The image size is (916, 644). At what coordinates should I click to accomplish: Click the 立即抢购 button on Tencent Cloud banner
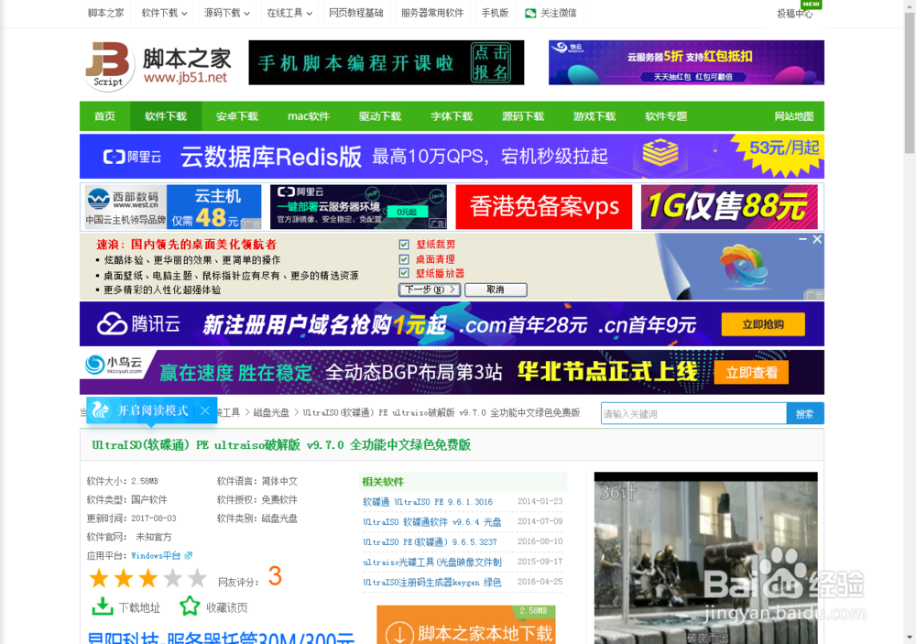(763, 324)
